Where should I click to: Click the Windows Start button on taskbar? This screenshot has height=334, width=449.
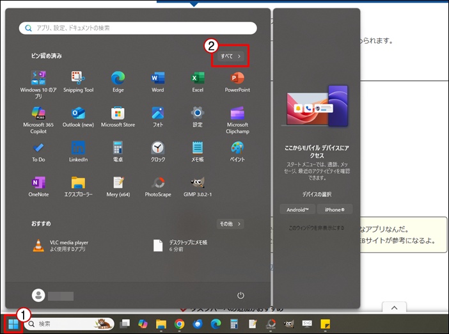pos(13,324)
